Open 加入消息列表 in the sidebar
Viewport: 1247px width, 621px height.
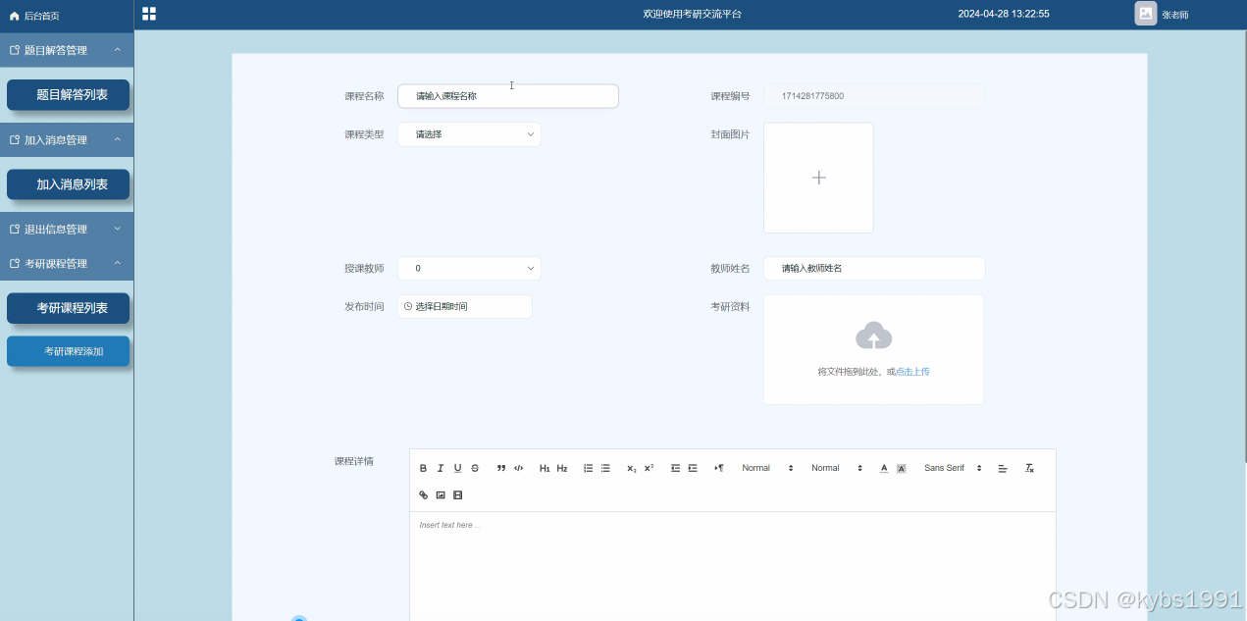click(x=69, y=184)
